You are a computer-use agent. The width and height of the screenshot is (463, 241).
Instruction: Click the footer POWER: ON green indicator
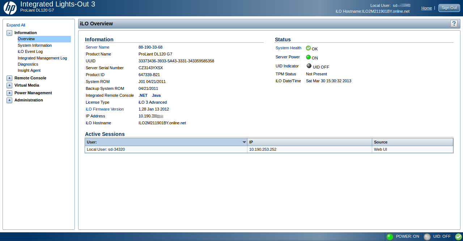(390, 237)
